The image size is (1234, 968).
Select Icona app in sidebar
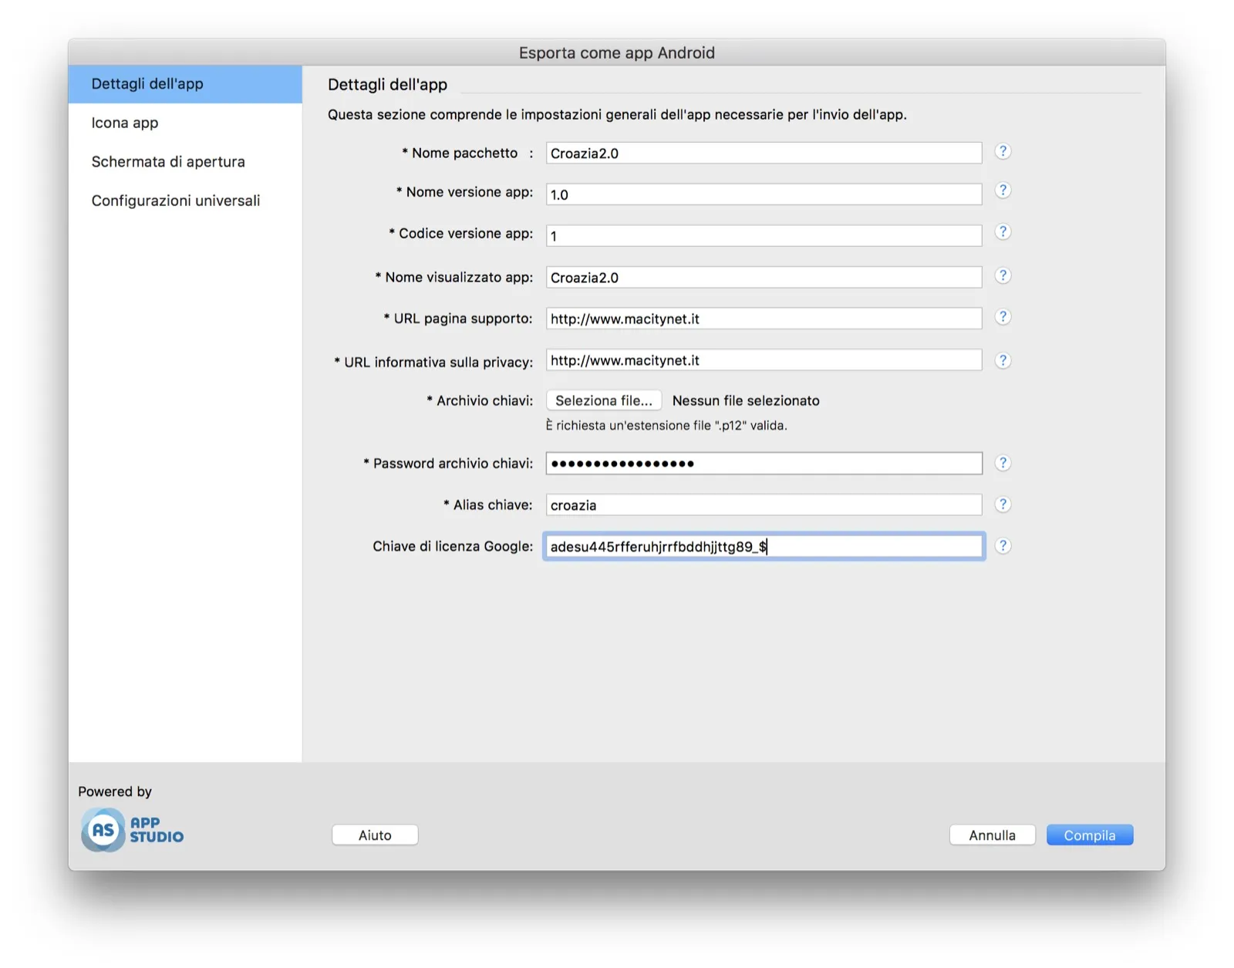[125, 123]
